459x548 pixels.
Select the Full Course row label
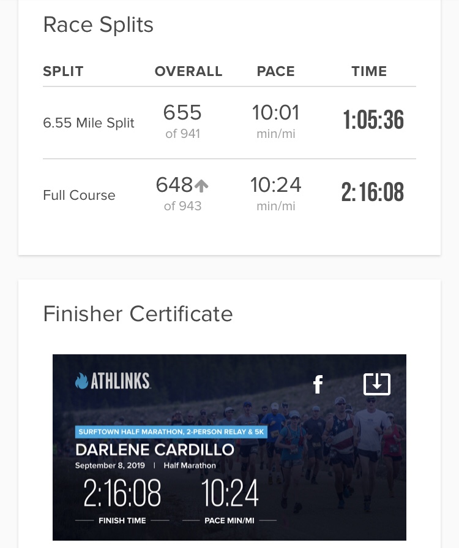coord(79,195)
